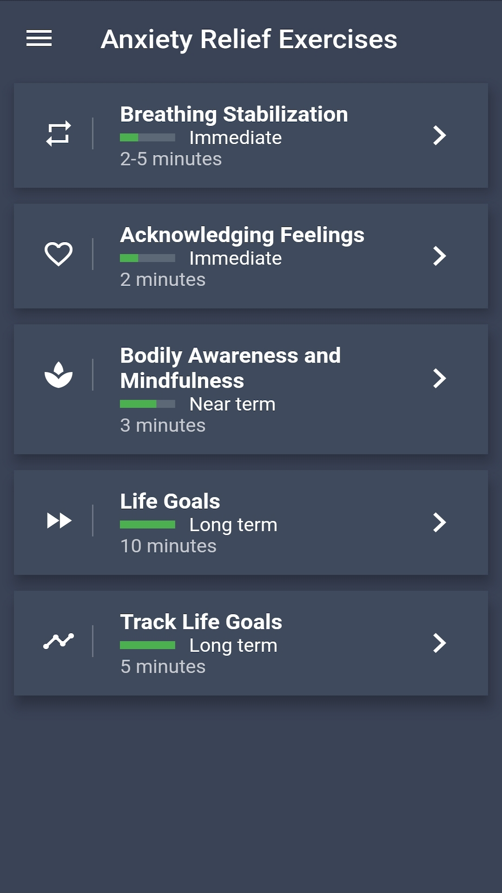Viewport: 502px width, 893px height.
Task: Expand Bodily Awareness and Mindfulness details
Action: (439, 379)
